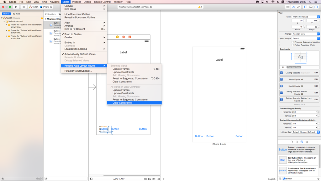The width and height of the screenshot is (321, 181).
Task: Open the Product menu
Action: (x=76, y=2)
